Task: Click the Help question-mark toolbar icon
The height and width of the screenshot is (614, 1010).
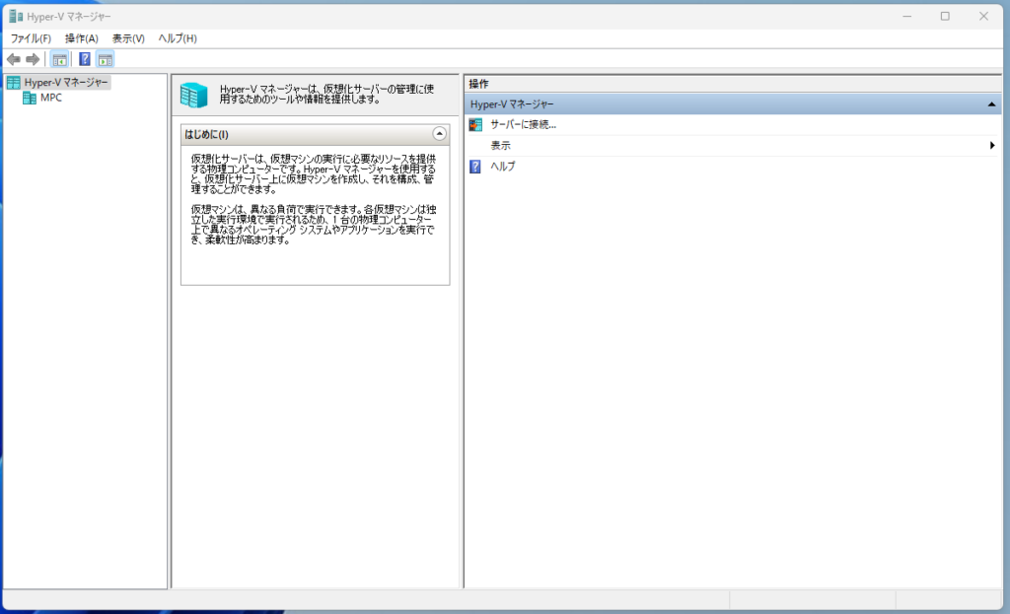Action: point(85,59)
